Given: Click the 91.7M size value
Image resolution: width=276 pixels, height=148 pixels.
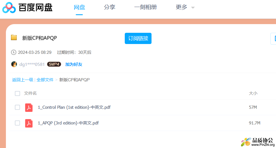Looking at the screenshot, I should [x=255, y=123].
